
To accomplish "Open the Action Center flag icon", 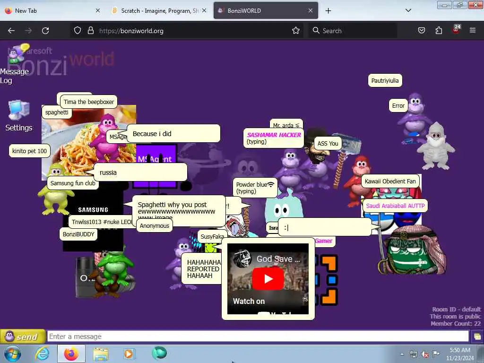I will click(436, 354).
